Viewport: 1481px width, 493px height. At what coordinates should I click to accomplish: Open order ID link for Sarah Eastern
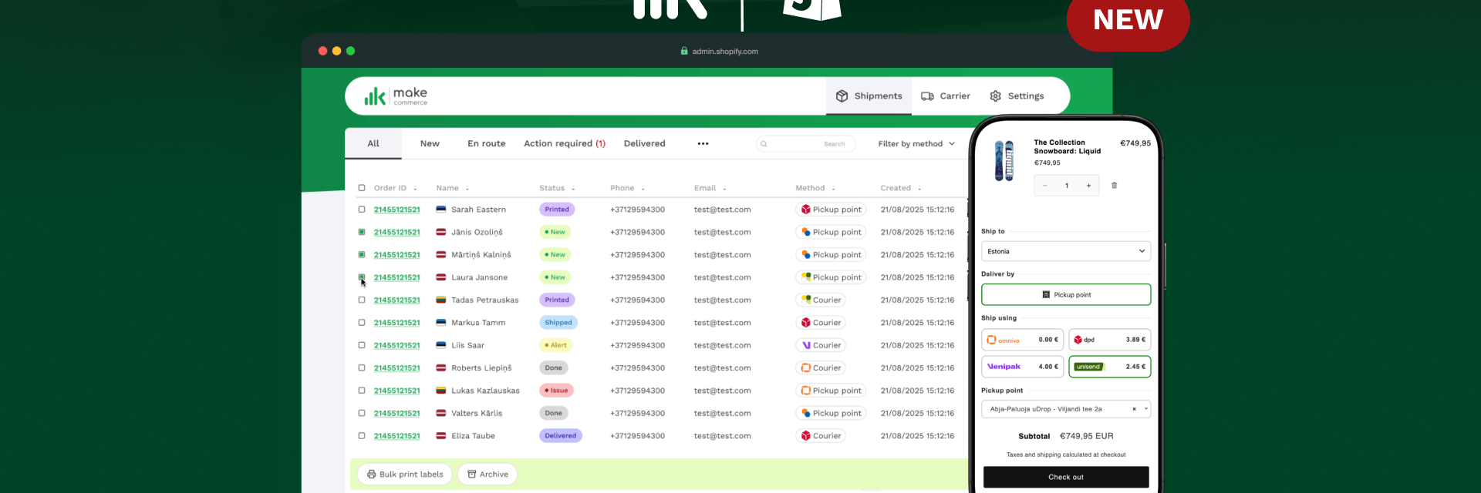pyautogui.click(x=397, y=210)
